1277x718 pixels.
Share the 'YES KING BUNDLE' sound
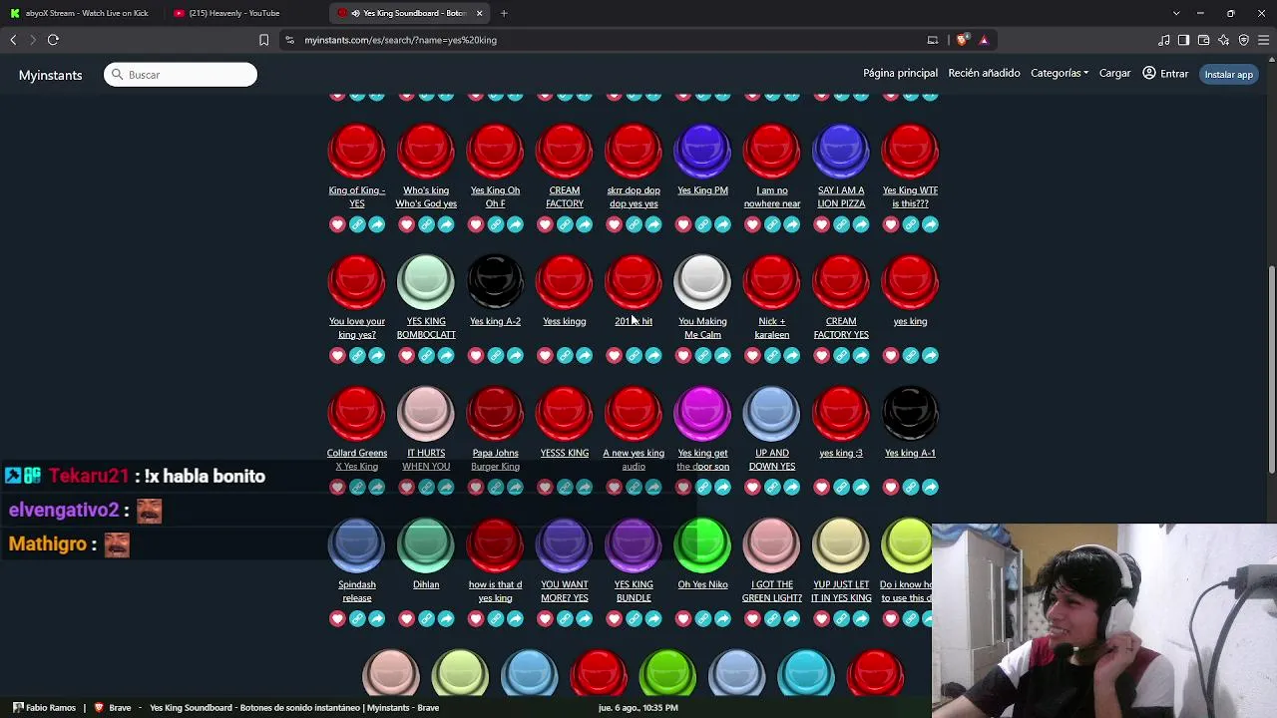(653, 619)
